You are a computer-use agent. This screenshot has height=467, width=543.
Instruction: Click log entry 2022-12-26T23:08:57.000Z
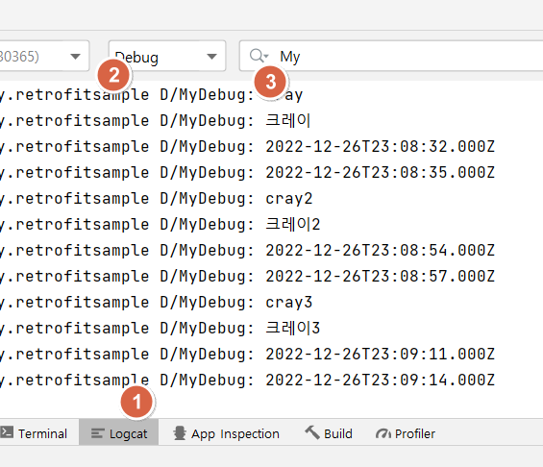point(380,276)
